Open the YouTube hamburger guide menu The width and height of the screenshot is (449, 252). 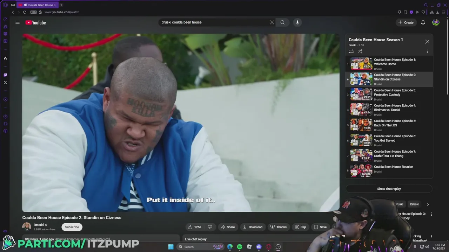[18, 22]
